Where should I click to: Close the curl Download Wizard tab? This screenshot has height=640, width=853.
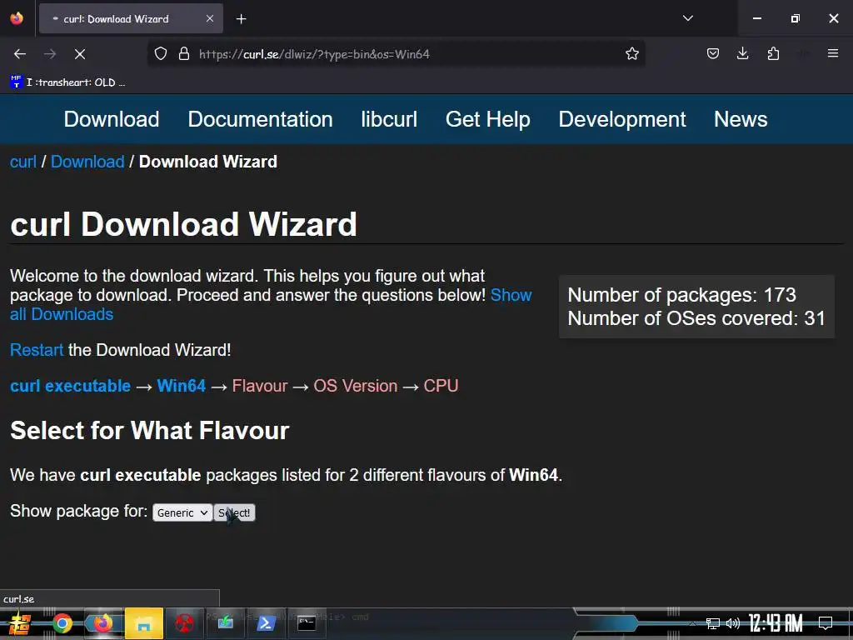pyautogui.click(x=210, y=18)
